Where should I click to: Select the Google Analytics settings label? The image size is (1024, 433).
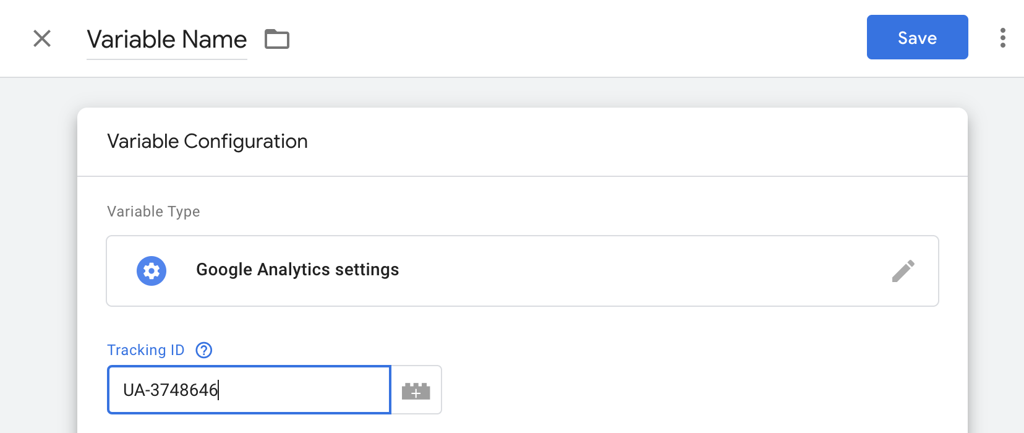[x=297, y=270]
